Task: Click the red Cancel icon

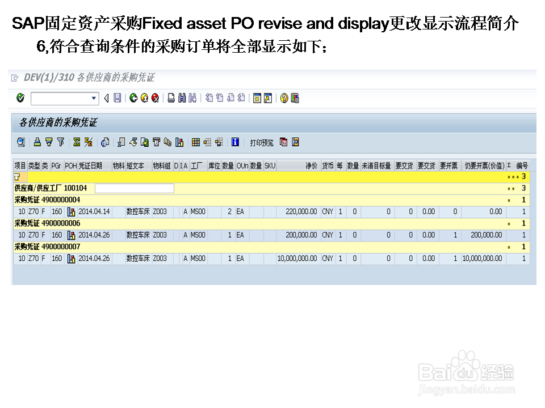Action: click(156, 98)
